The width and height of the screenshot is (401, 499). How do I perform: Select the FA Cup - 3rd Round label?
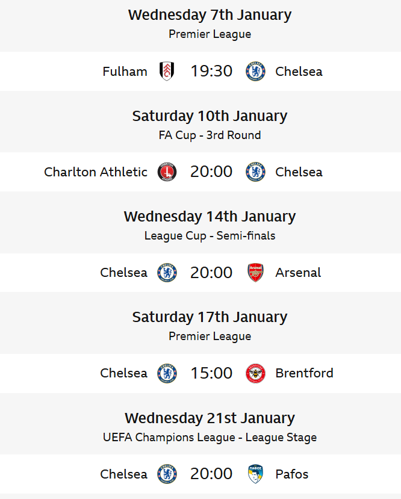pyautogui.click(x=210, y=135)
